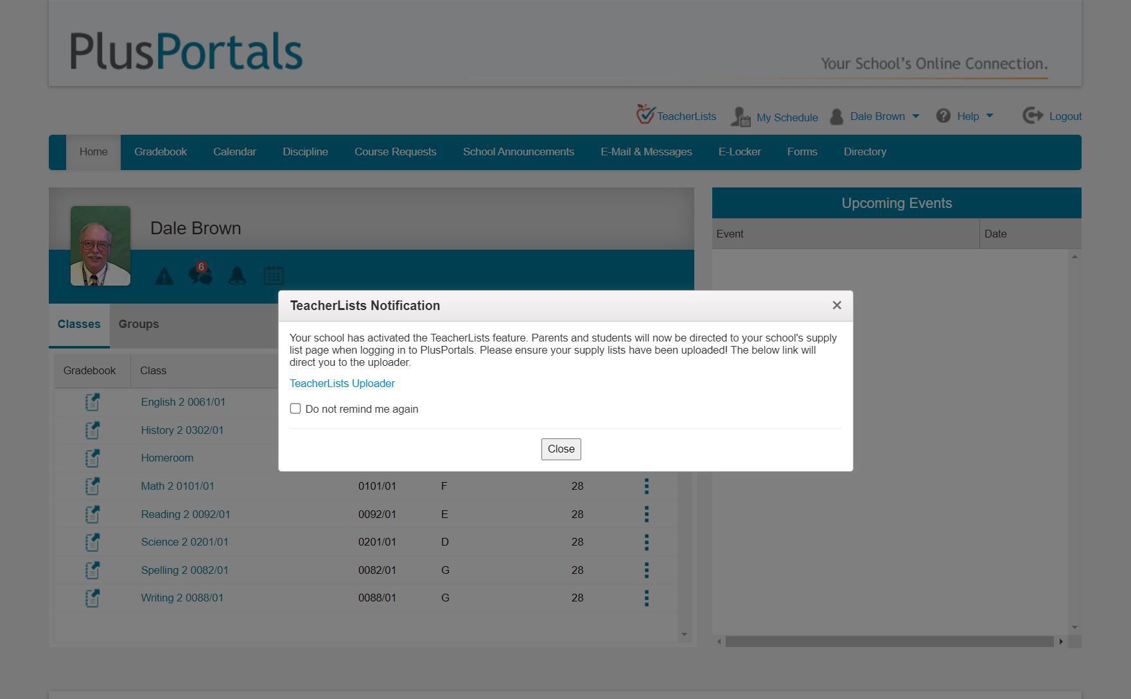Open the English 2 0061/01 class link

183,402
